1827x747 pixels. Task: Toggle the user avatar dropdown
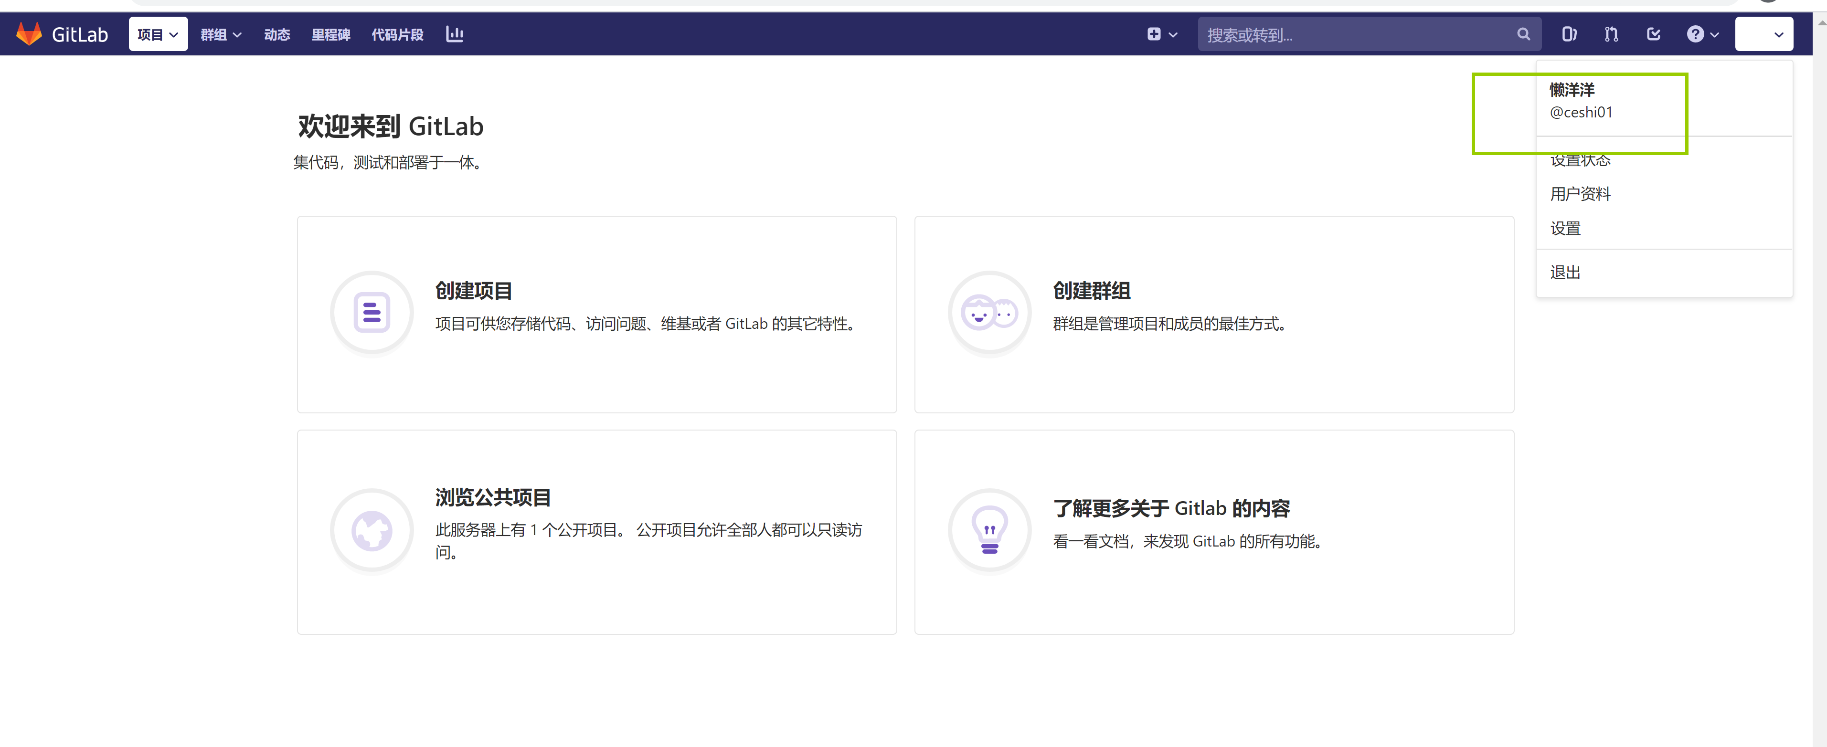coord(1764,34)
